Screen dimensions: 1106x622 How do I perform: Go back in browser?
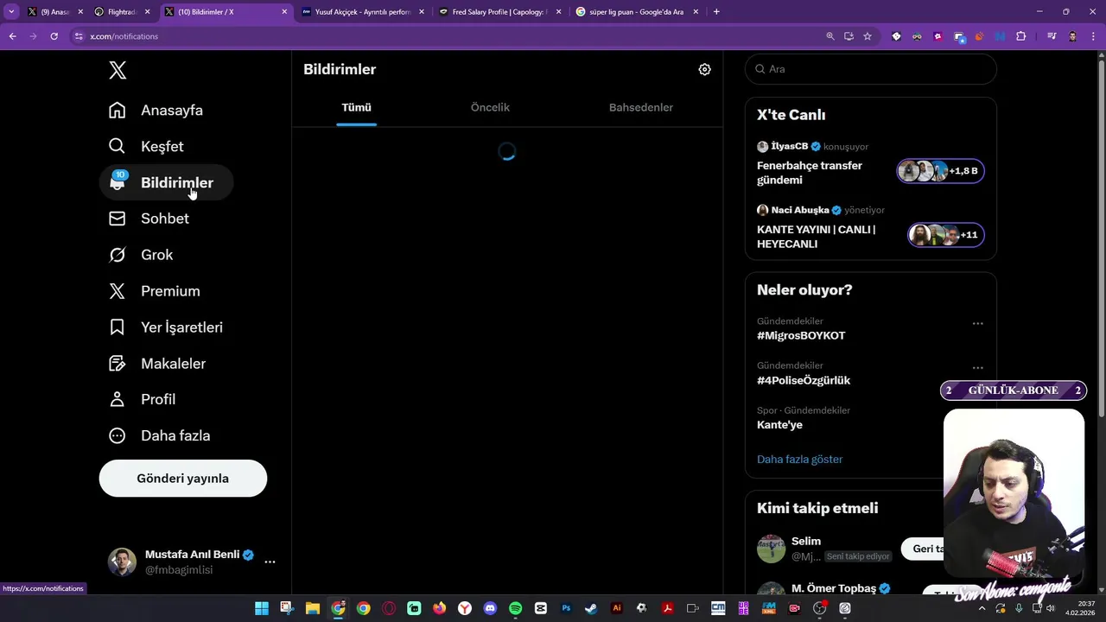12,36
